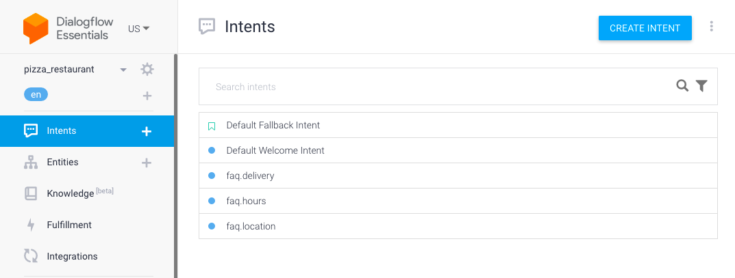This screenshot has width=735, height=278.
Task: Click the plus icon next to Intents
Action: point(147,131)
